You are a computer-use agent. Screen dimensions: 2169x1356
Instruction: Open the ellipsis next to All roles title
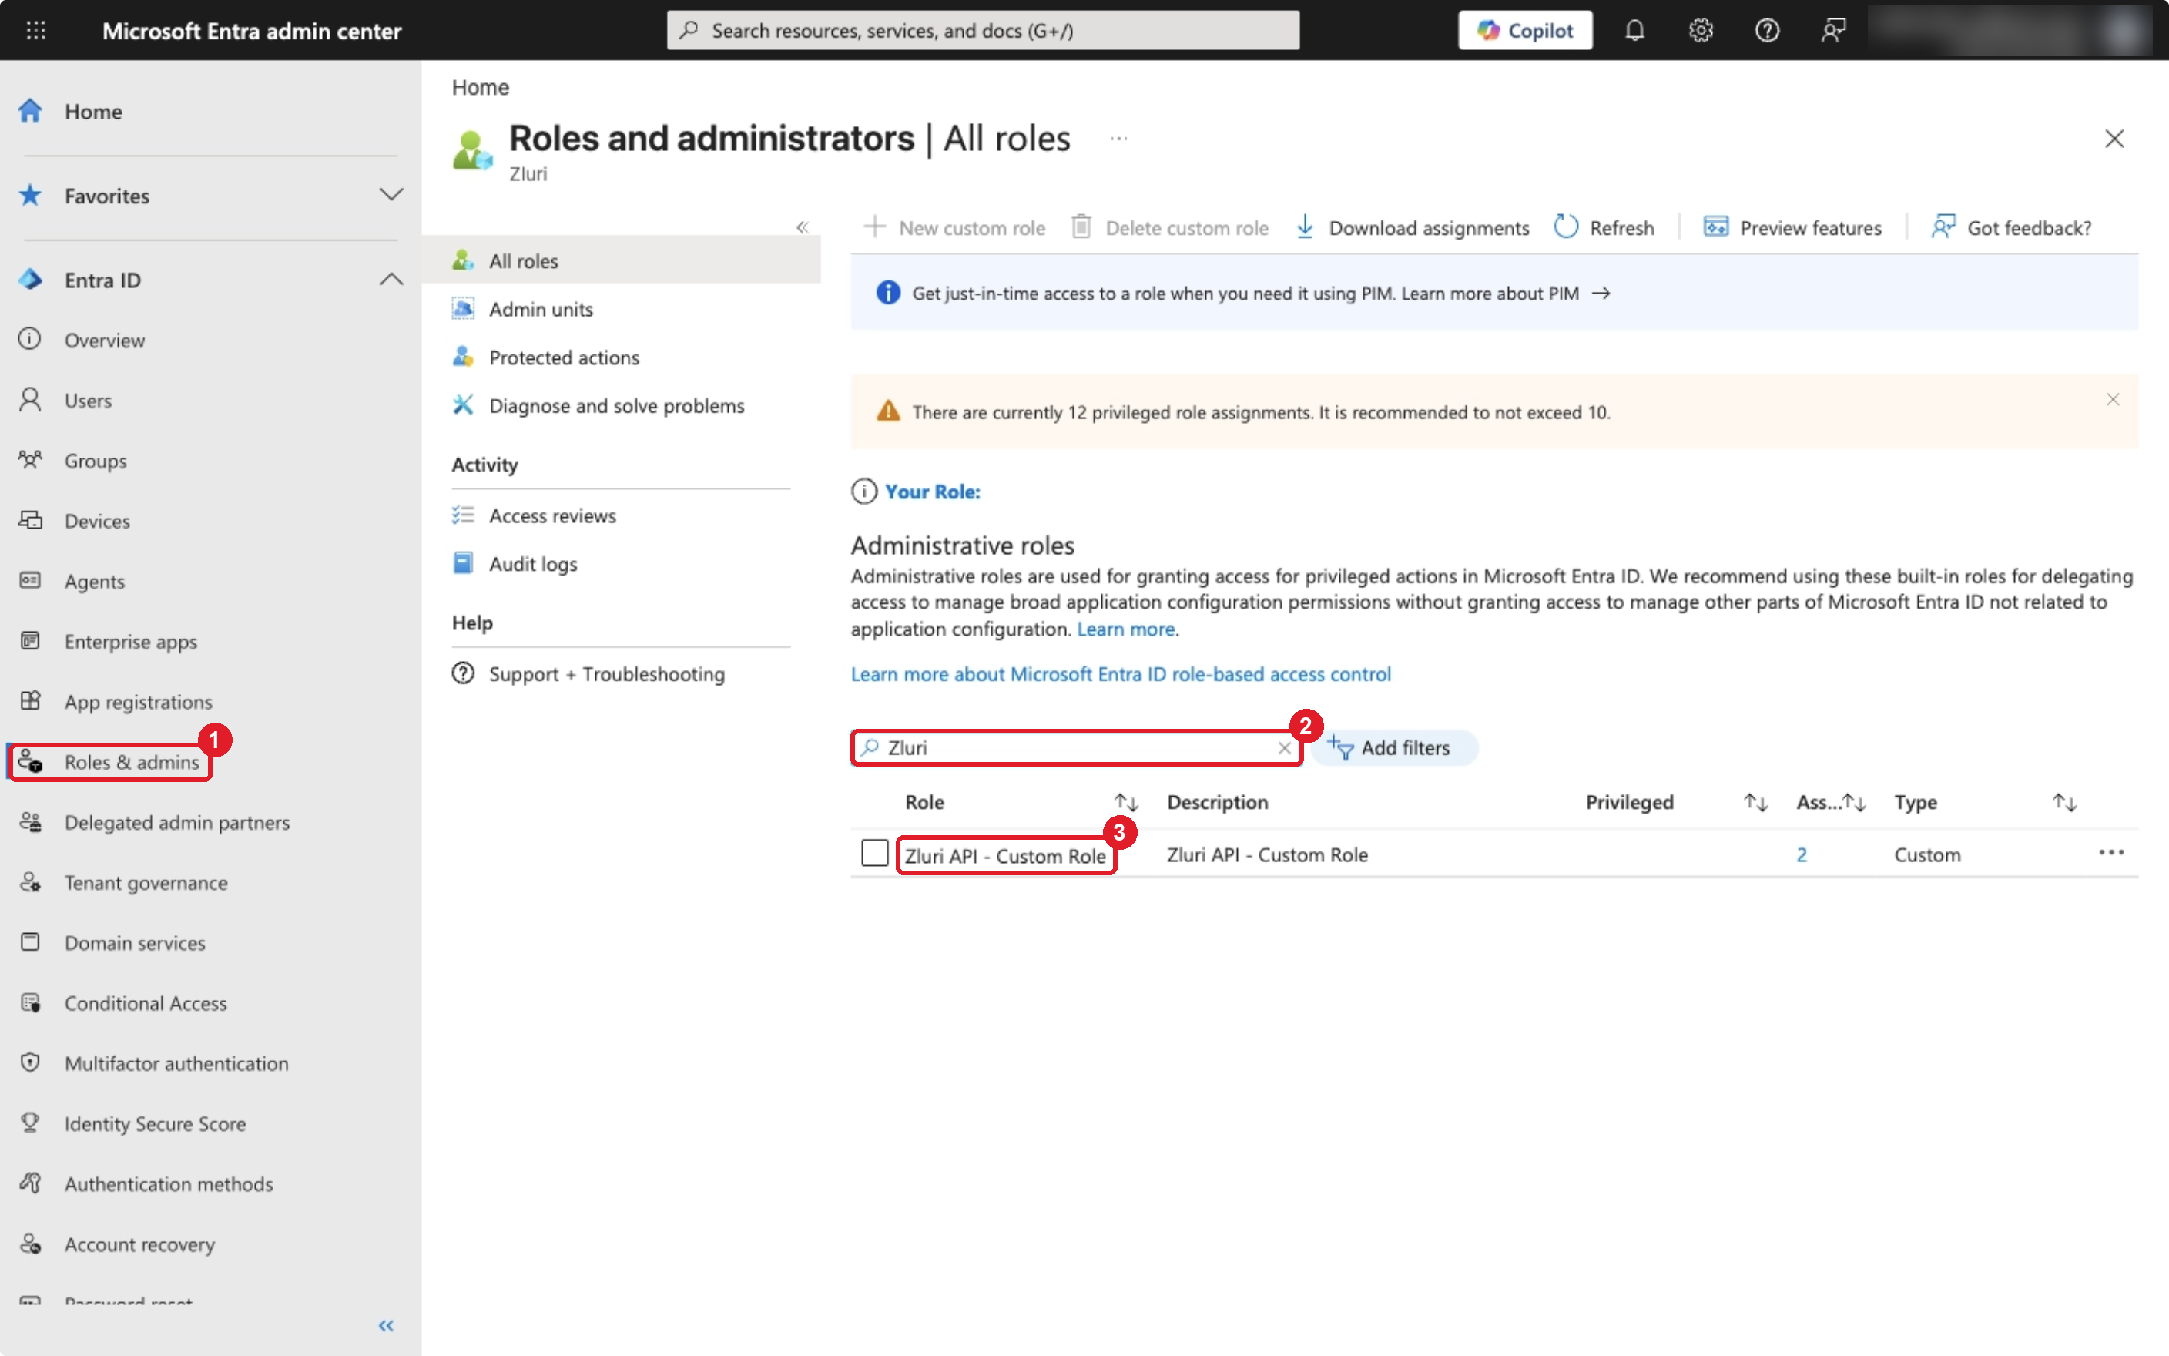point(1118,139)
